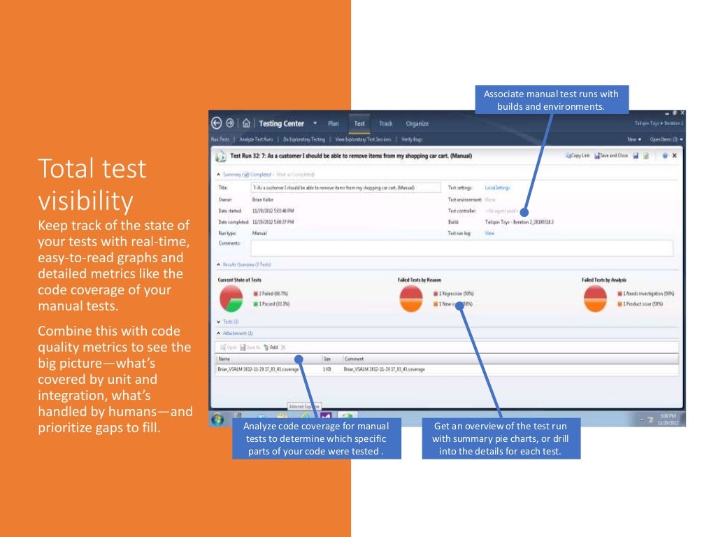Click Save and Close in test run
The image size is (716, 537).
pyautogui.click(x=611, y=156)
